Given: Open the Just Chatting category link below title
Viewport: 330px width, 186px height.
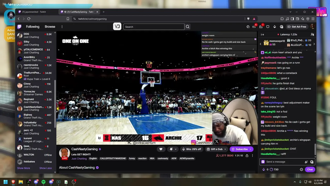Looking at the screenshot, I should (79, 159).
